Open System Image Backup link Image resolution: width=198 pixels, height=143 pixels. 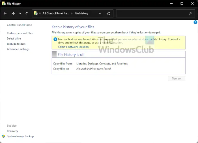[x=20, y=136]
